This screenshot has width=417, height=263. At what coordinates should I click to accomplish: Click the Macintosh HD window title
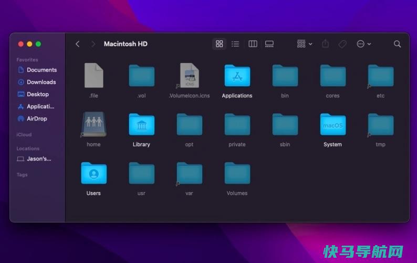click(126, 44)
